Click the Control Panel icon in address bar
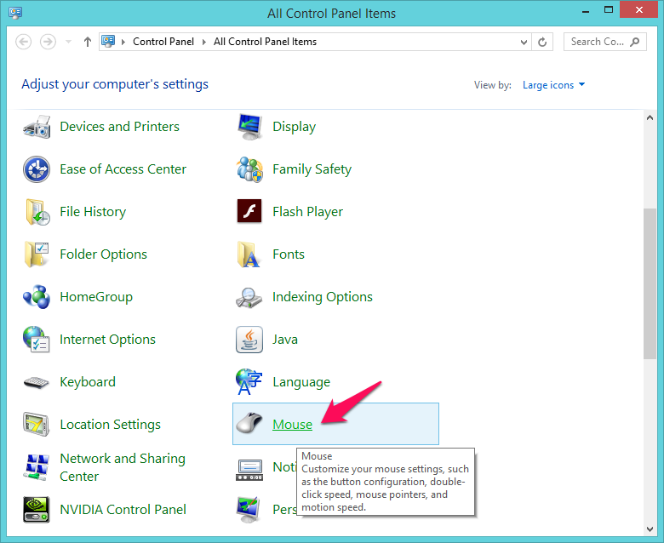The image size is (664, 543). point(108,42)
